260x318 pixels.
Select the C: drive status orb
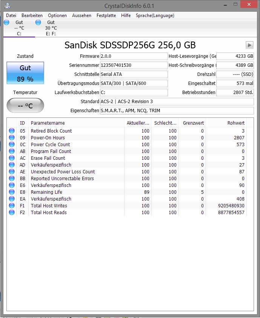pyautogui.click(x=6, y=22)
